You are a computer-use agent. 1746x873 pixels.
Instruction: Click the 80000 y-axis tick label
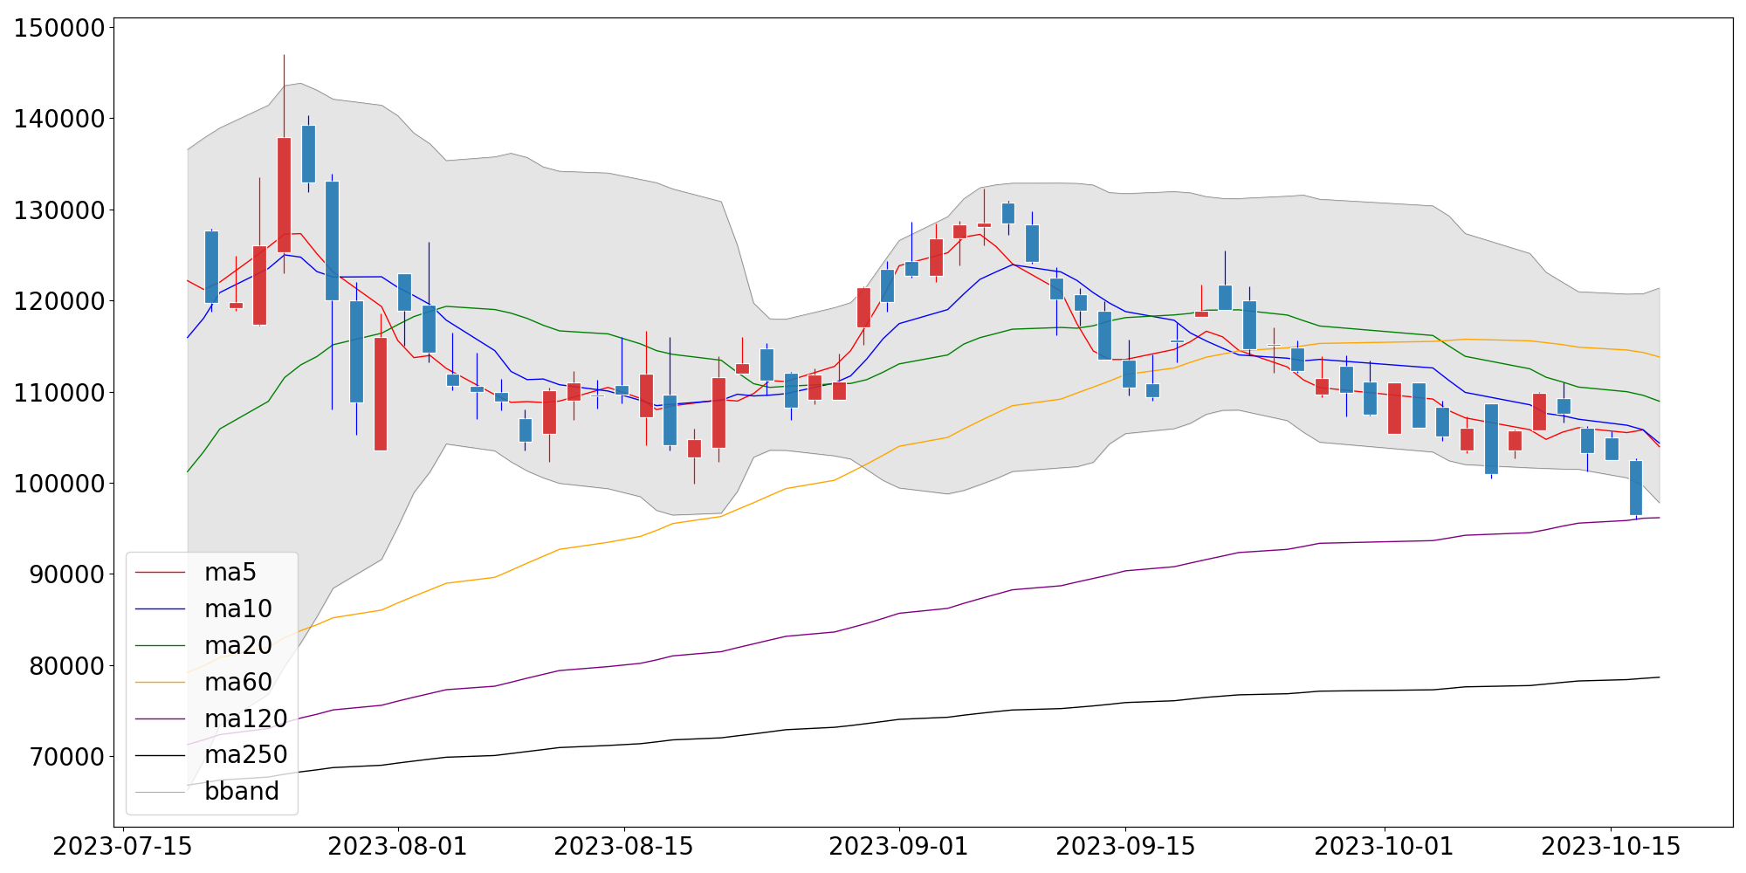pos(67,666)
